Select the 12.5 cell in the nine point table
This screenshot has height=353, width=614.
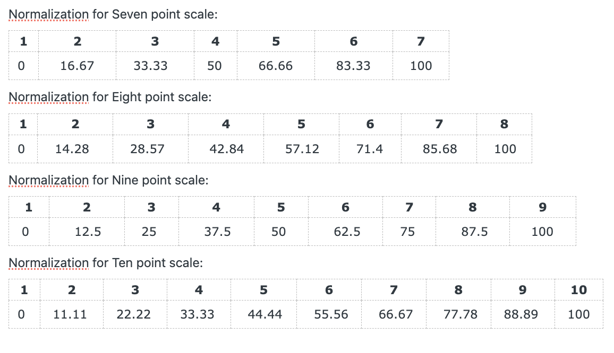[x=87, y=232]
